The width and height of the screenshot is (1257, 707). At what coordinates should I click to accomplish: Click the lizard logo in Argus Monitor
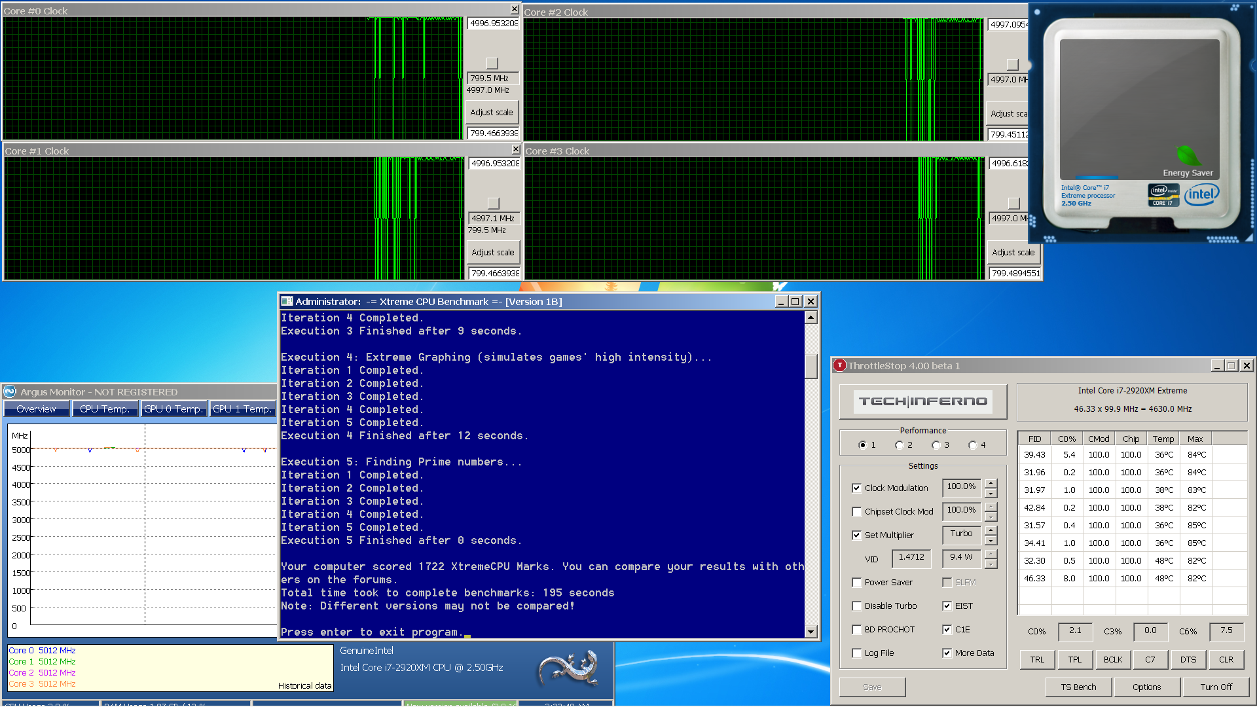569,668
